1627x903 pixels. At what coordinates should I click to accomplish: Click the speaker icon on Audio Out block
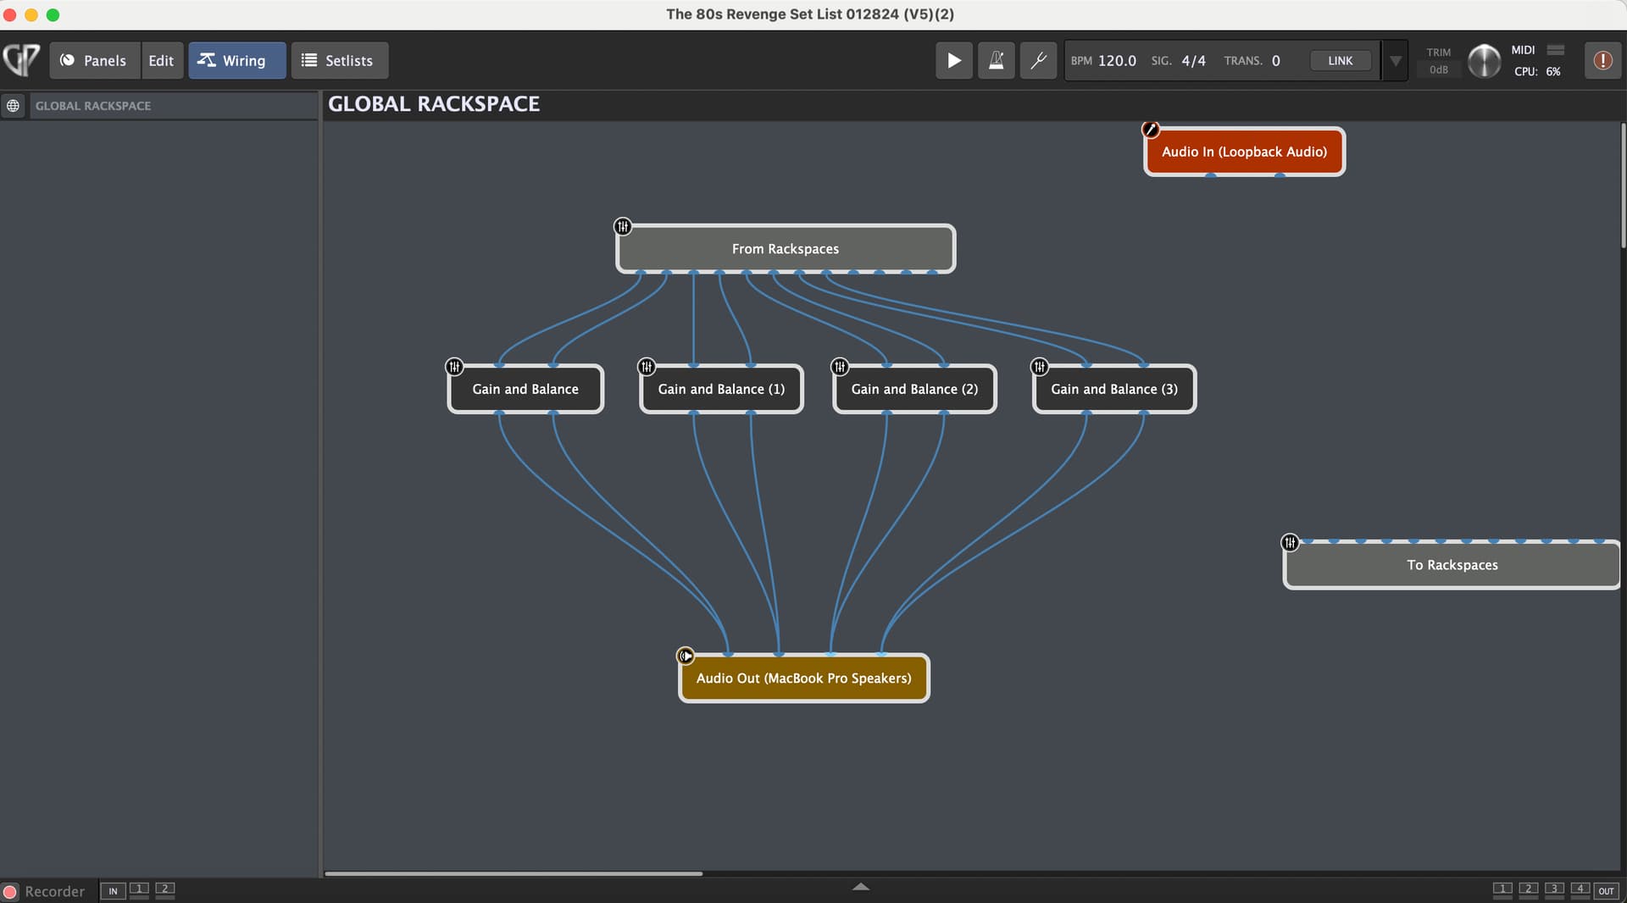coord(686,656)
